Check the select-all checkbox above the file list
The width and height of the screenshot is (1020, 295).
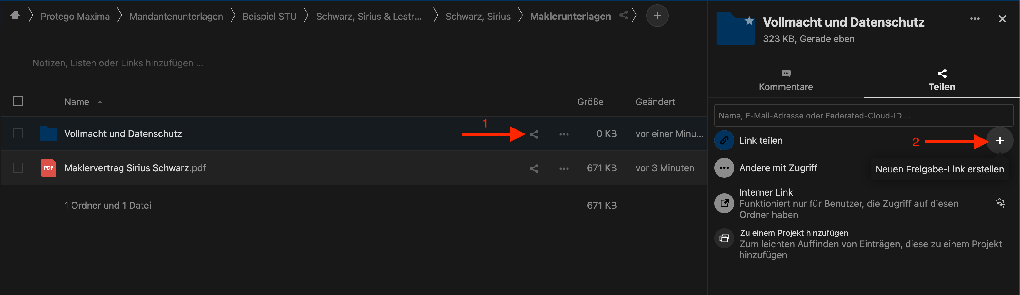pyautogui.click(x=18, y=101)
